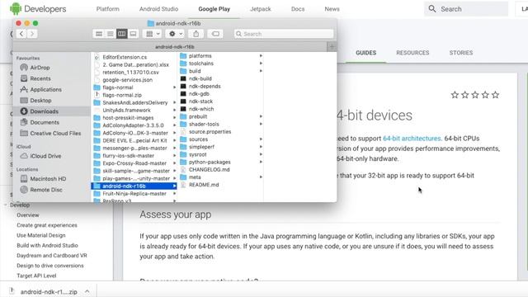Select the source.properties file
The height and width of the screenshot is (297, 528).
tap(210, 132)
